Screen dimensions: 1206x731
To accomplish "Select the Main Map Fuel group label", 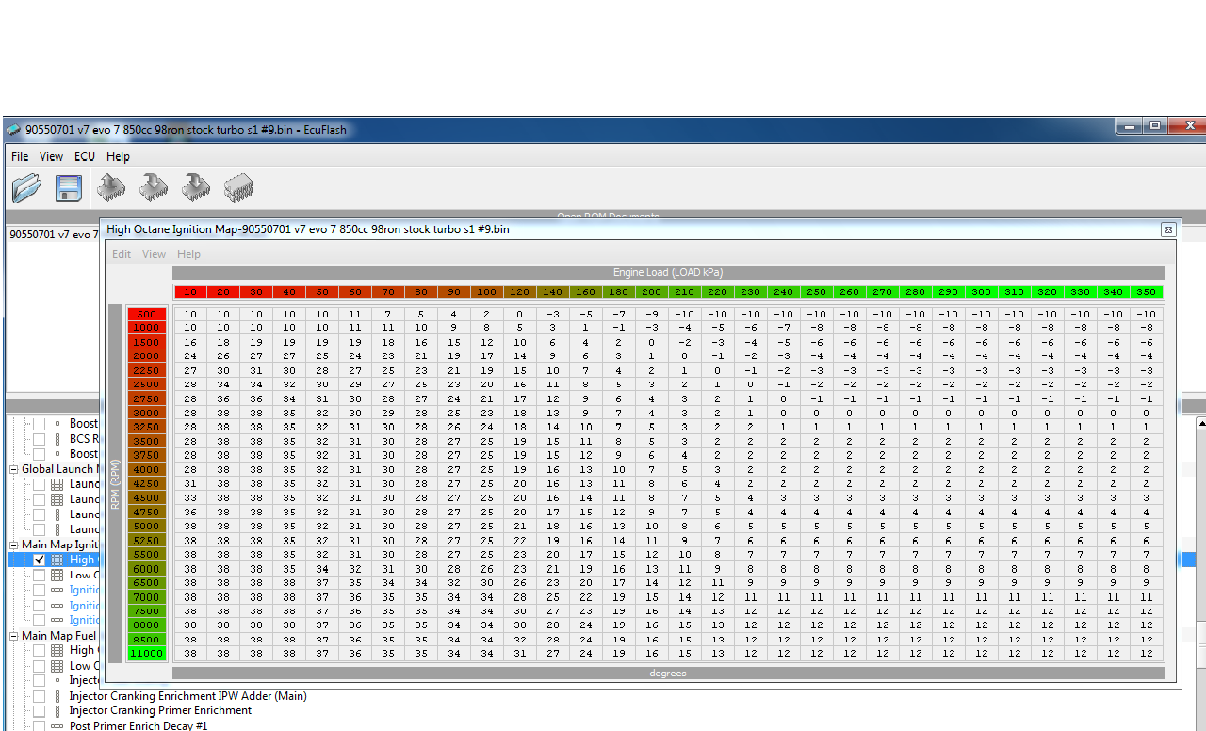I will pyautogui.click(x=59, y=635).
